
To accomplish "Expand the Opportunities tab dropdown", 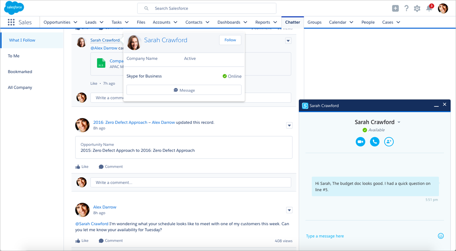I will coord(75,22).
